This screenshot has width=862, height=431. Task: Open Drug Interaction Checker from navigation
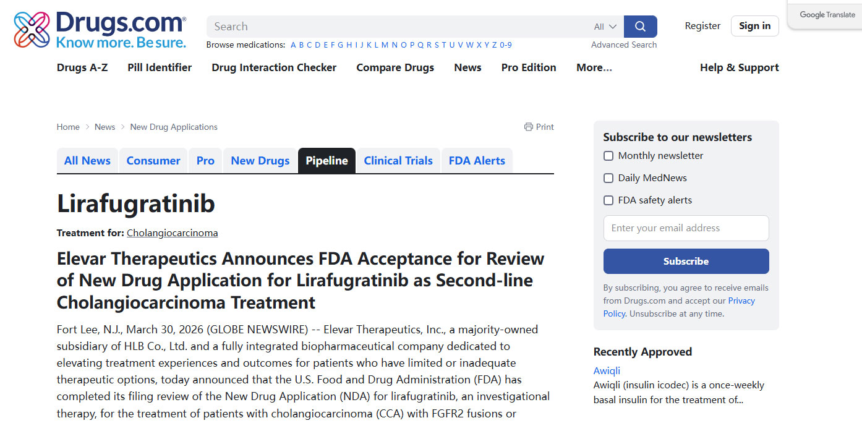[x=274, y=67]
